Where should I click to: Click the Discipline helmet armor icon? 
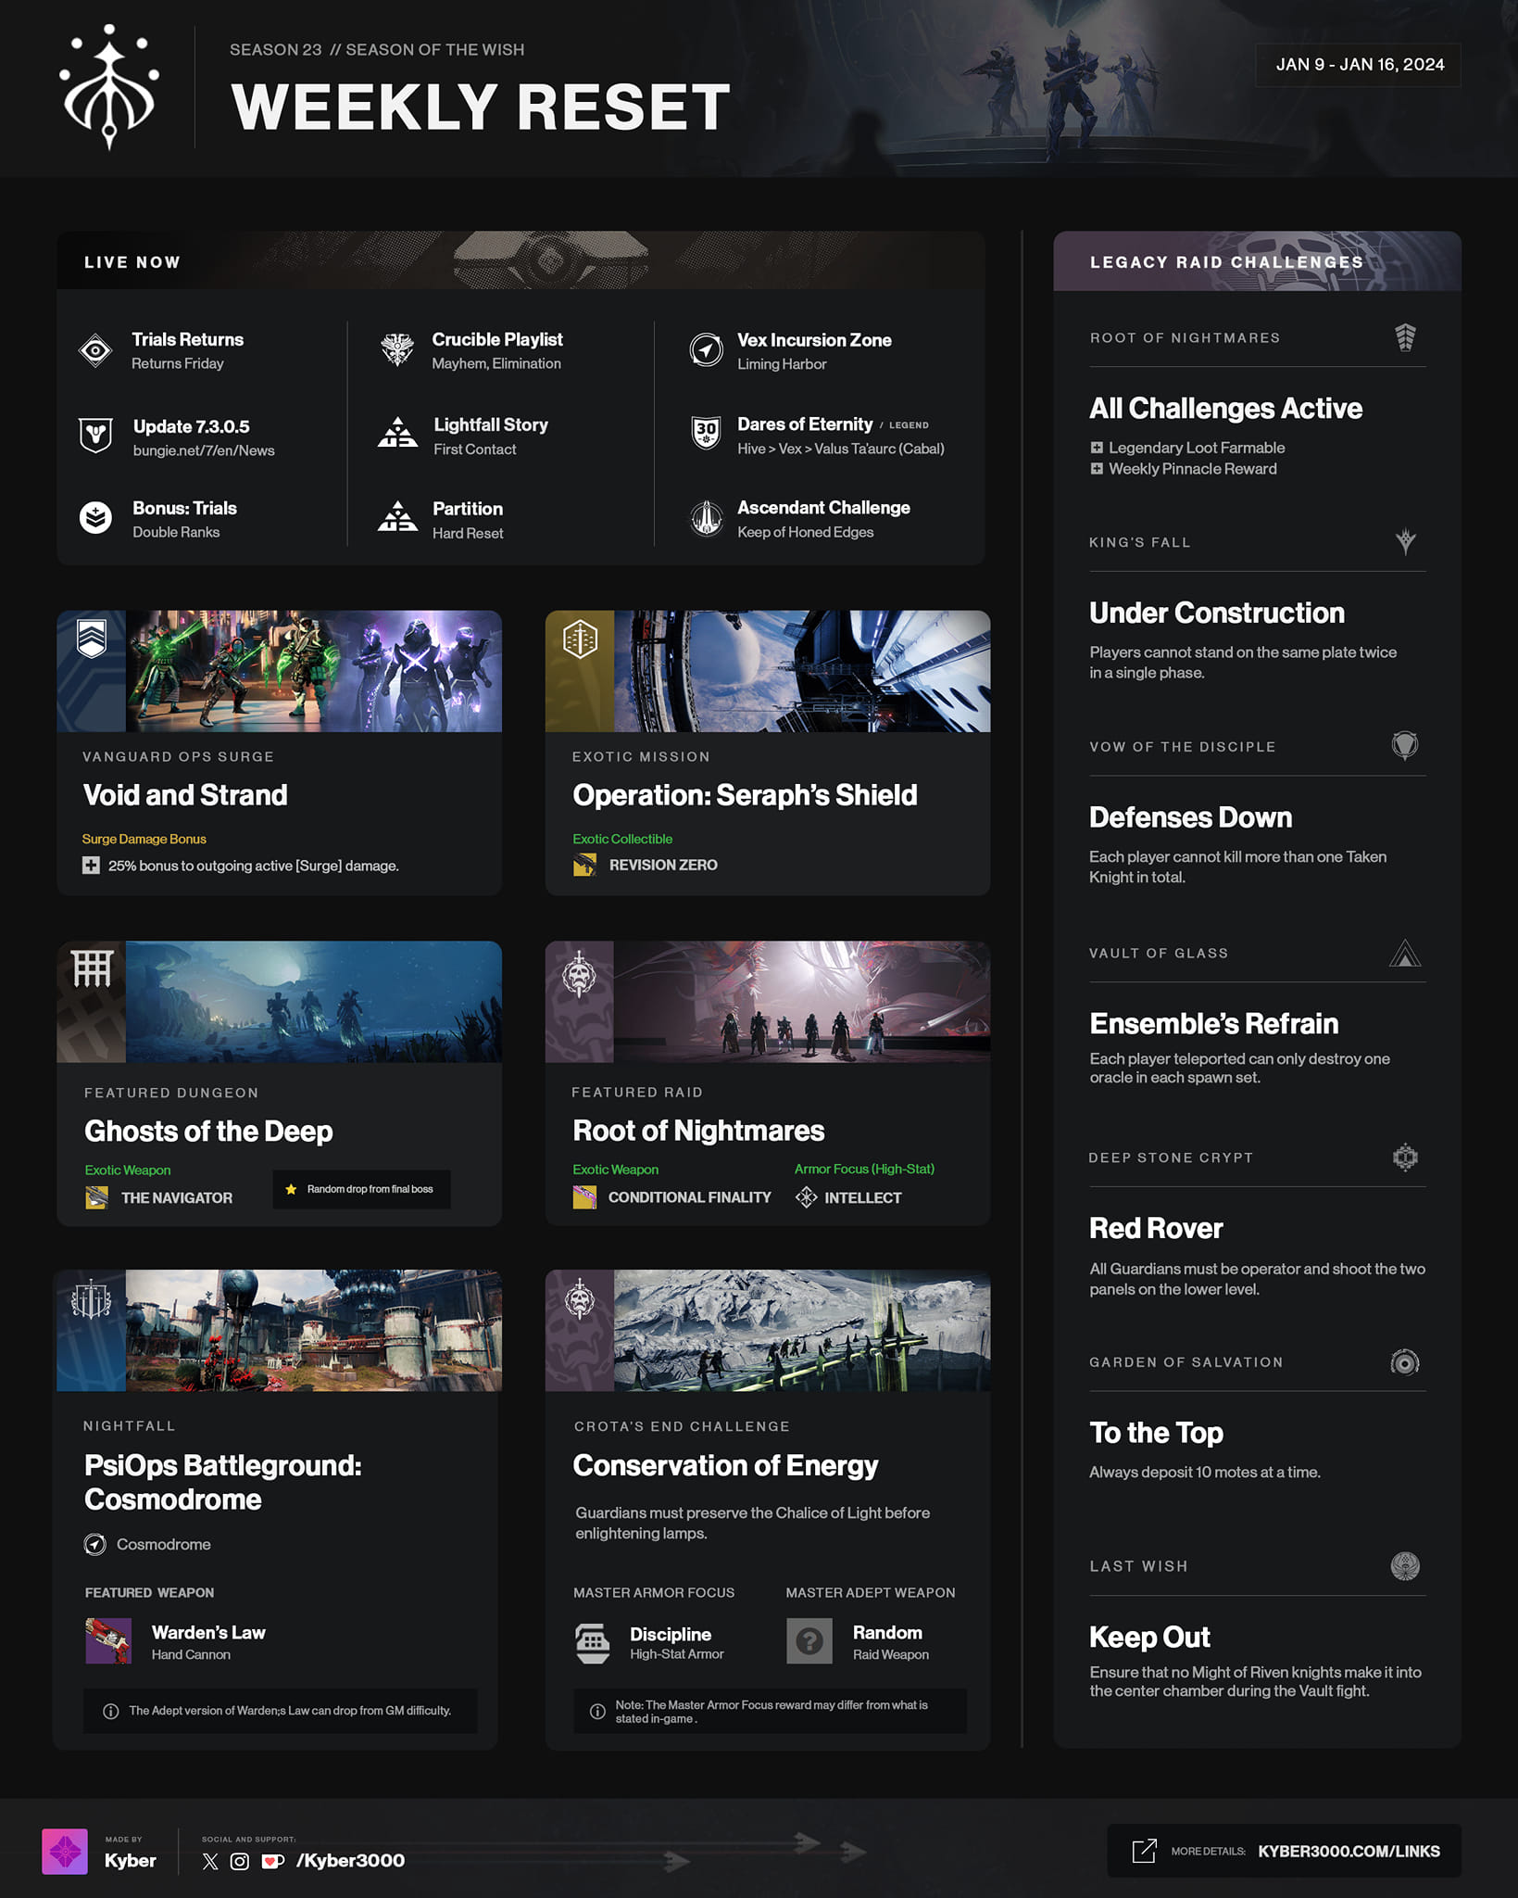tap(593, 1642)
